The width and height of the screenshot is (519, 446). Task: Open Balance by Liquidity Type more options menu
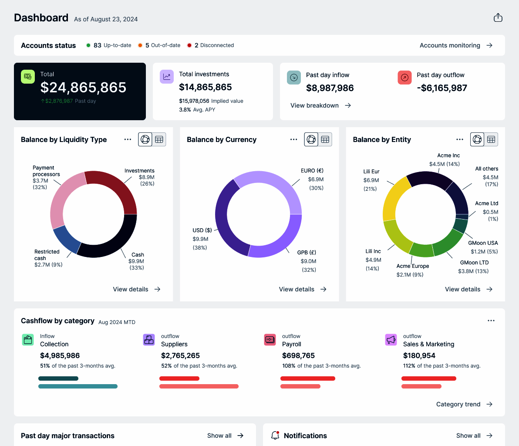point(128,139)
